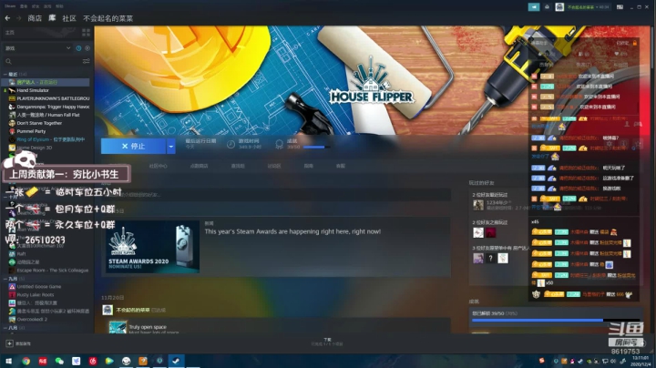656x368 pixels.
Task: Open the 社区 community tab
Action: (x=69, y=18)
